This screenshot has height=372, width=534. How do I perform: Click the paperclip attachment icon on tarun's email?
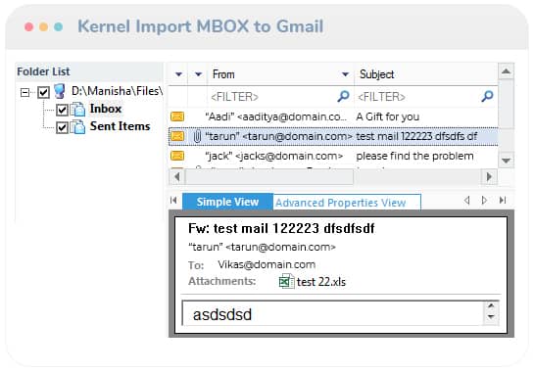[x=197, y=136]
